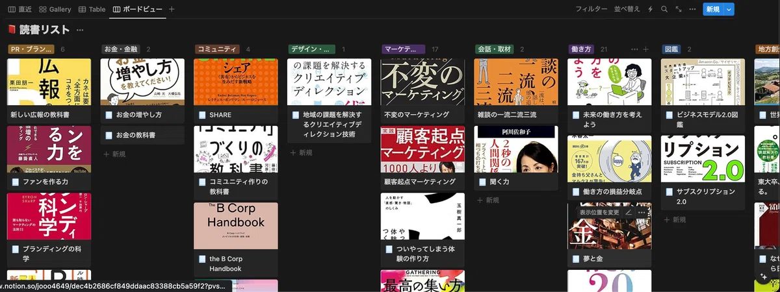This screenshot has width=780, height=292.
Task: Click the 聞く力 book cover image
Action: (516, 149)
